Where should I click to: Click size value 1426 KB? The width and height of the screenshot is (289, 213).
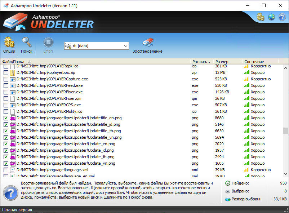222,92
